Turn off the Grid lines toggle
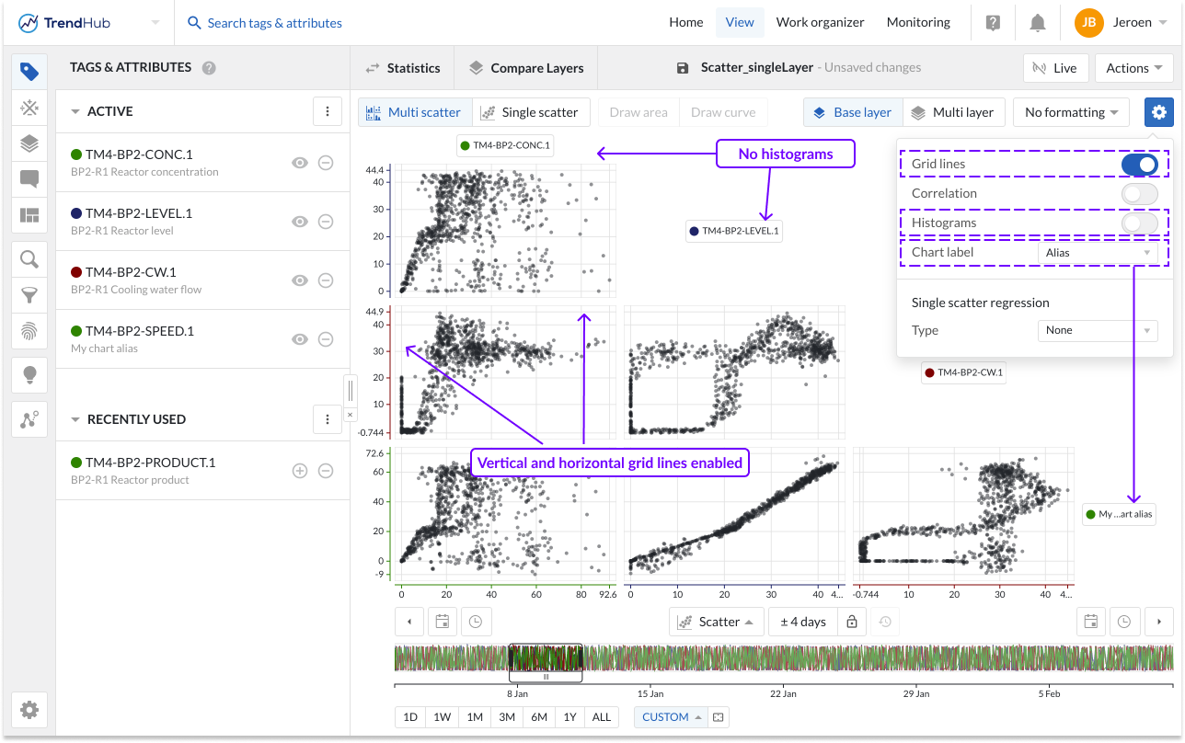The height and width of the screenshot is (743, 1185). point(1139,165)
